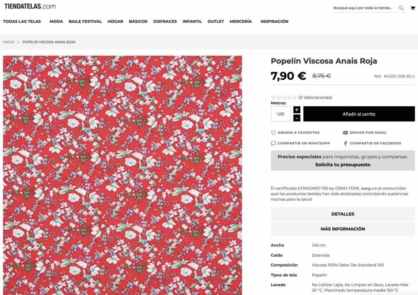The width and height of the screenshot is (418, 295).
Task: Click Solicita tu presupuesto link
Action: coord(343,165)
